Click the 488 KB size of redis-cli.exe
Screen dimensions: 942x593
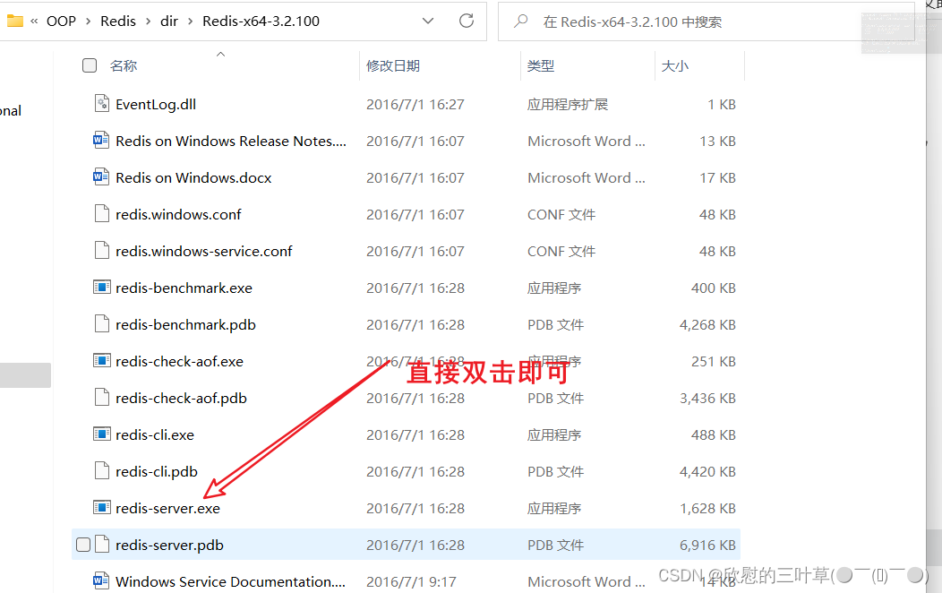[713, 434]
